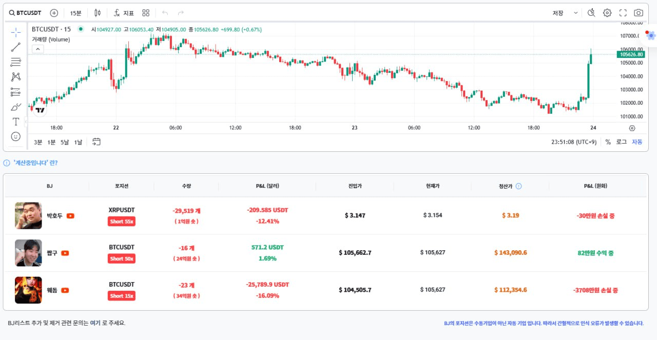Screen dimensions: 657x340
Task: Open 짭구's YouTube channel icon
Action: pos(65,253)
